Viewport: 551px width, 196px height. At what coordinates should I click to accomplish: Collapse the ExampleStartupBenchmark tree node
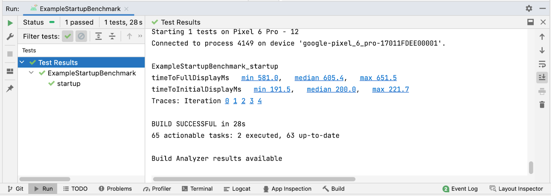pos(31,73)
